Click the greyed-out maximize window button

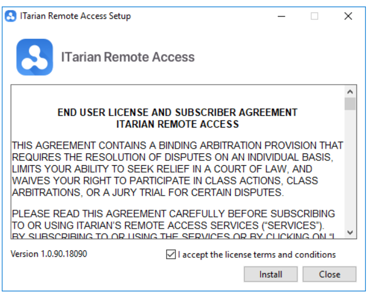(314, 16)
